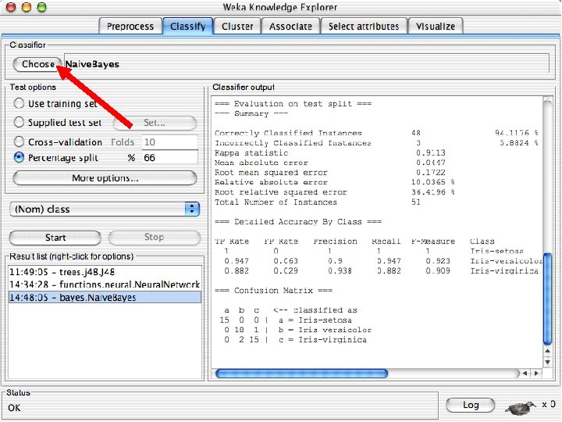The width and height of the screenshot is (562, 422).
Task: Switch to the Classify tab
Action: point(188,27)
